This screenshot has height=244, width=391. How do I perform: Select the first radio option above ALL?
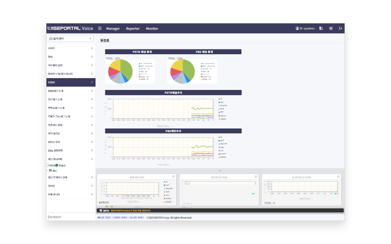(x=47, y=165)
